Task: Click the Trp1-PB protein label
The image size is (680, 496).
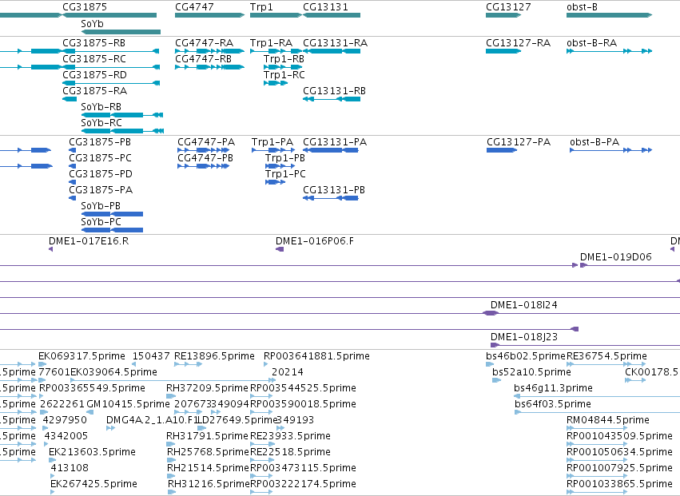Action: click(x=285, y=158)
